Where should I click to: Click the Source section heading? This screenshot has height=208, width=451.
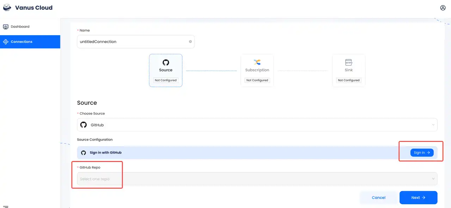87,103
